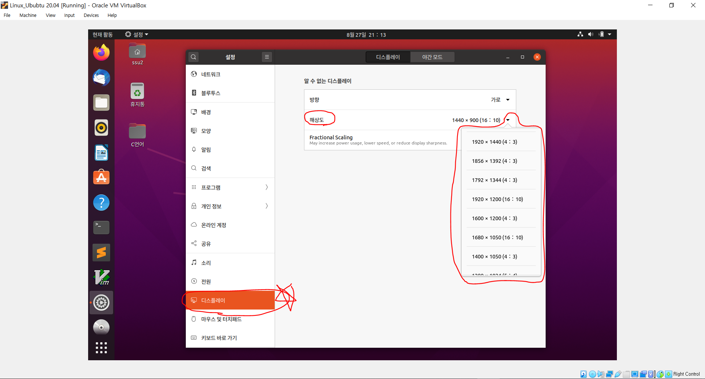Open Firefox from the Ubuntu dock

click(101, 53)
